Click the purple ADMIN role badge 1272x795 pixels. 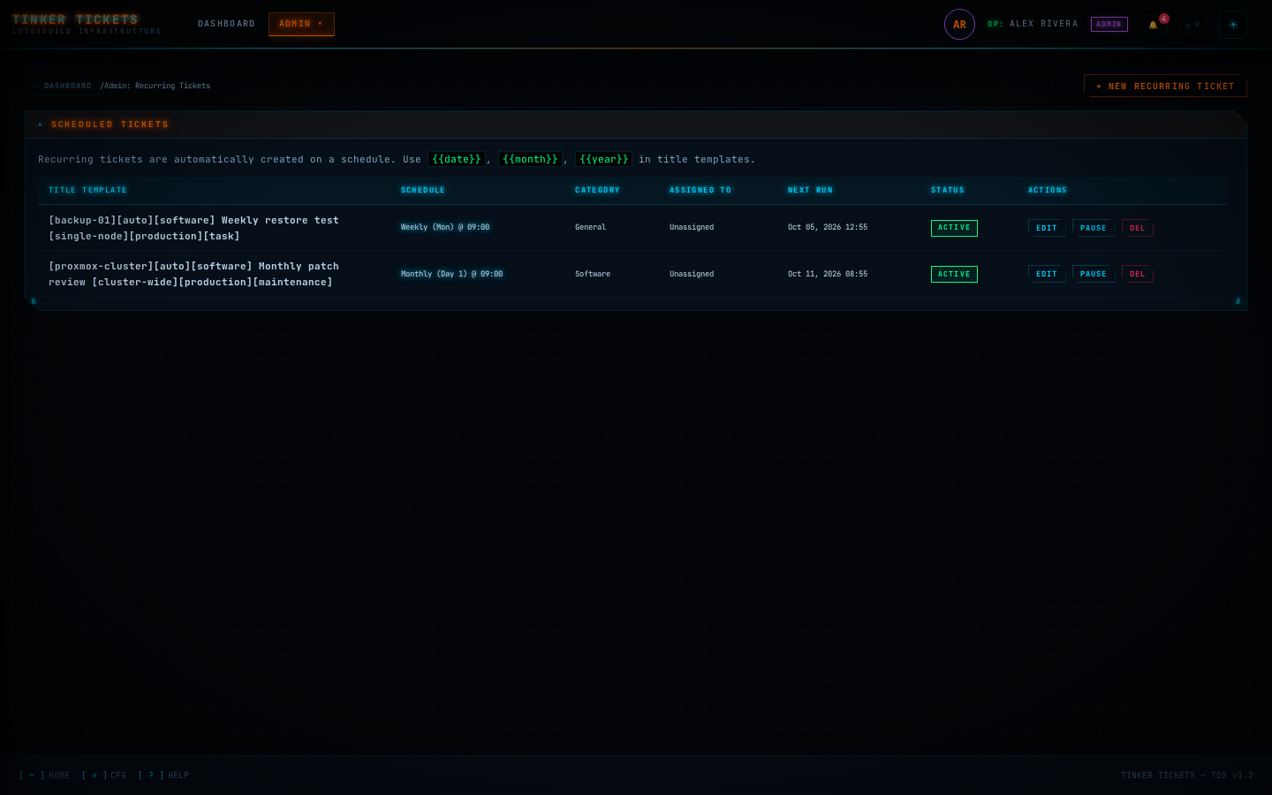[1109, 25]
